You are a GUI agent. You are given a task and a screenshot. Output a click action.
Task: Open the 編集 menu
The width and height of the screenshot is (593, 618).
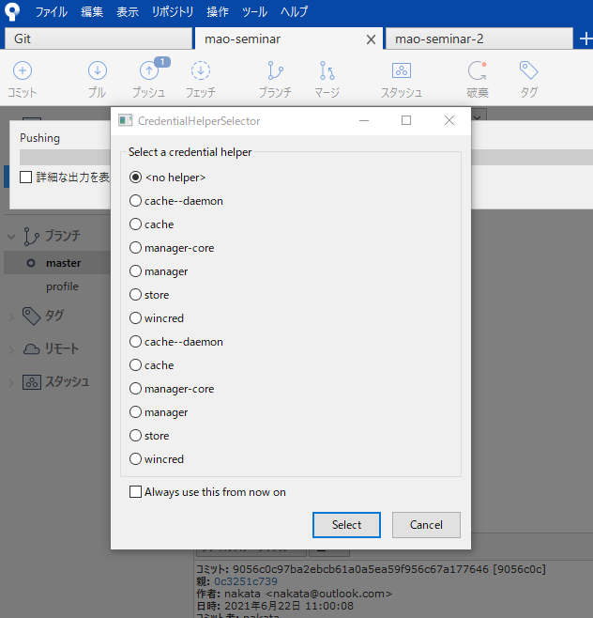92,12
